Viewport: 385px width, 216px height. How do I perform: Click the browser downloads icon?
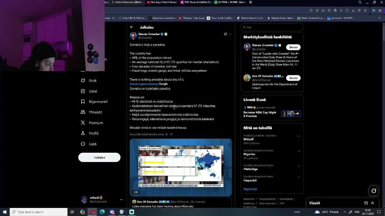(353, 10)
